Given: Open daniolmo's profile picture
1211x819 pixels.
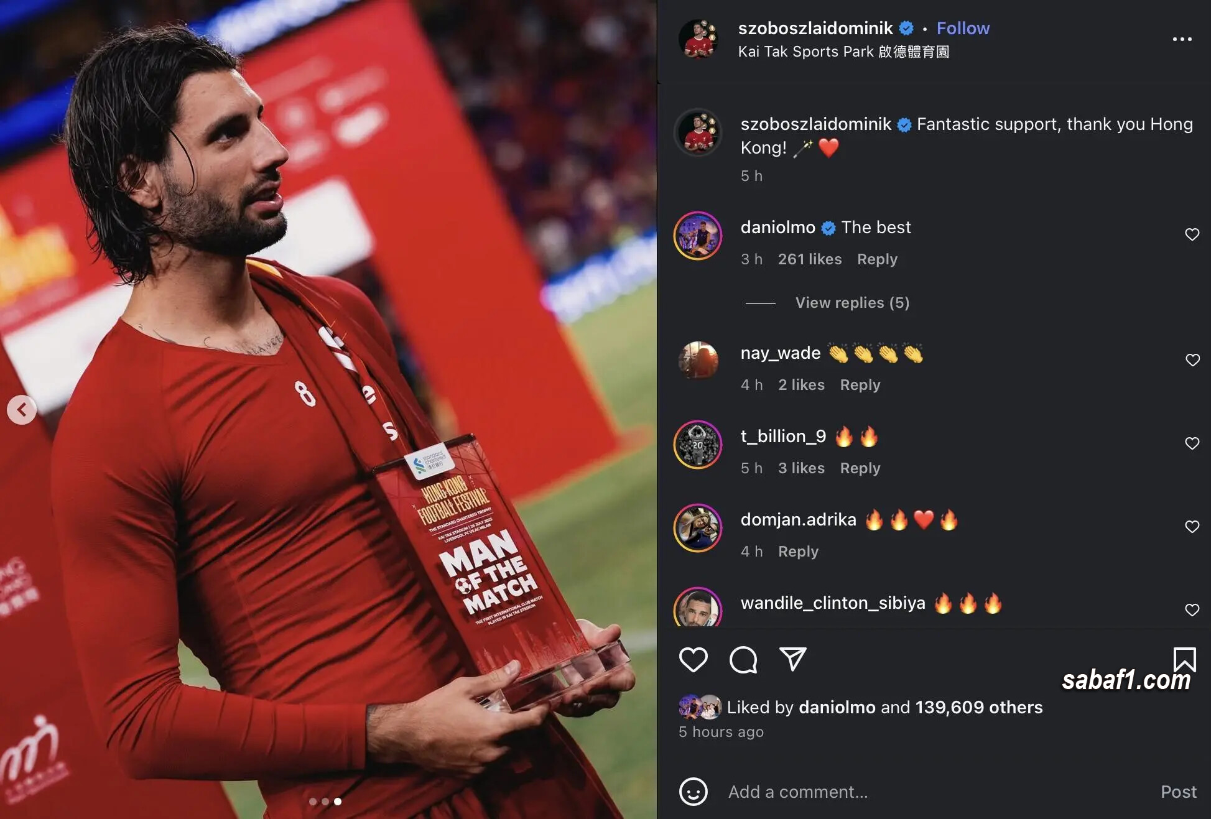Looking at the screenshot, I should 698,236.
